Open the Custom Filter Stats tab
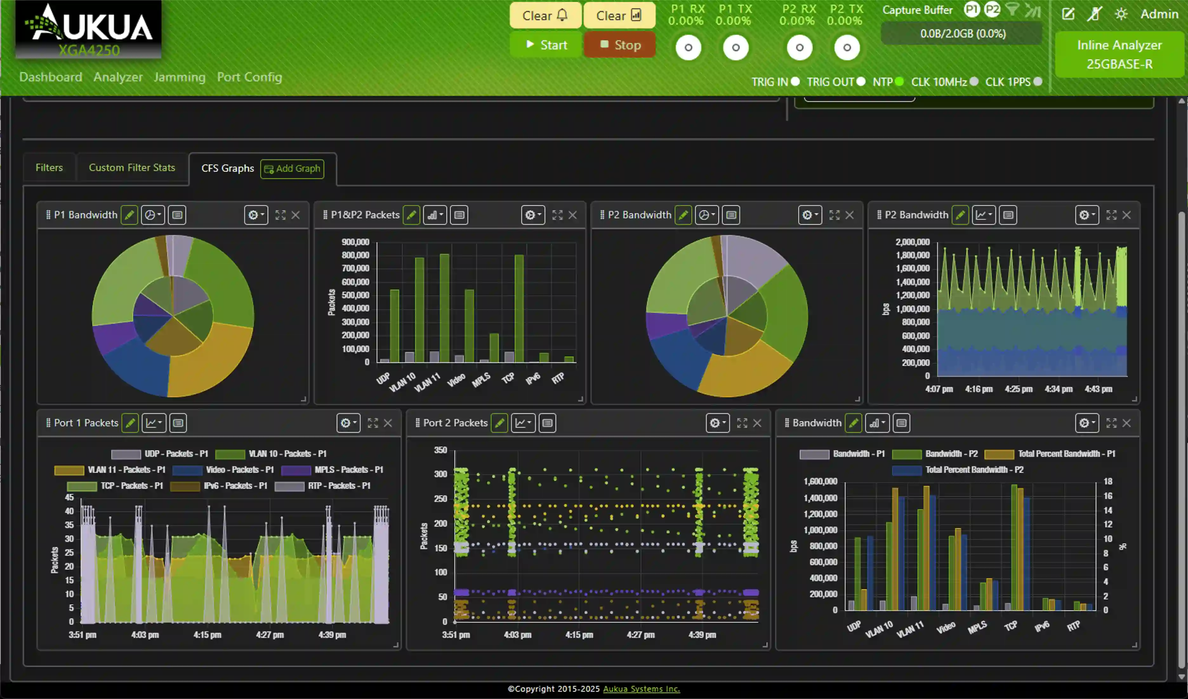The width and height of the screenshot is (1188, 699). 132,168
